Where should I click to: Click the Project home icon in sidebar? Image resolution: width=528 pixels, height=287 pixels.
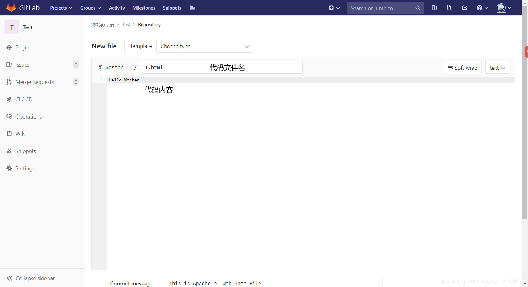tap(9, 47)
